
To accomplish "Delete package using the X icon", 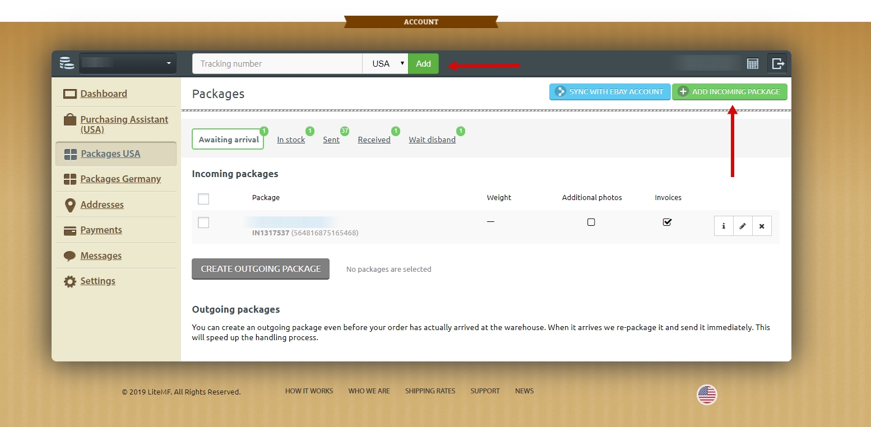I will coord(762,226).
